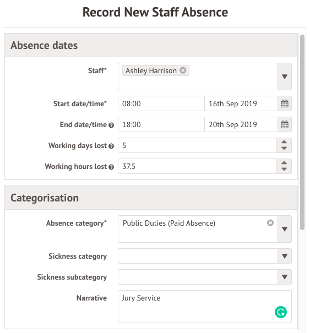This screenshot has height=333, width=310.
Task: Open calendar picker for end date
Action: point(285,124)
